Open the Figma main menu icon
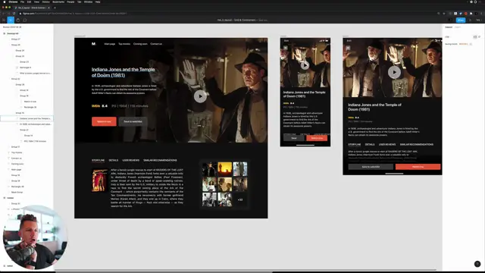Image resolution: width=485 pixels, height=273 pixels. click(x=4, y=20)
